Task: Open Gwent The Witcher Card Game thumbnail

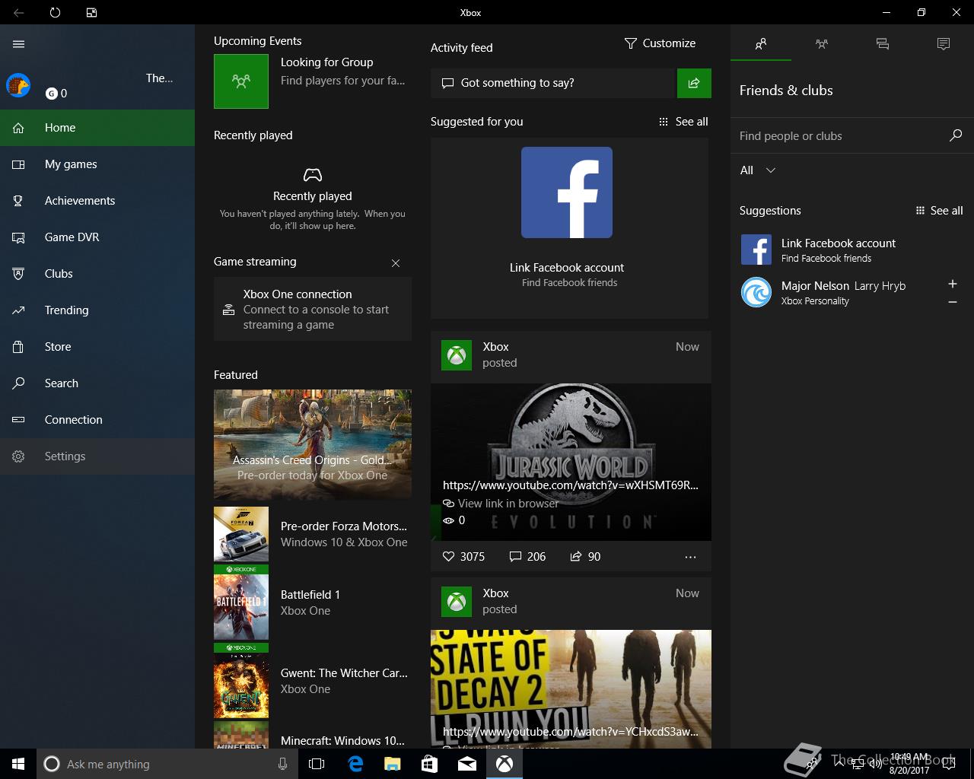Action: pyautogui.click(x=241, y=681)
